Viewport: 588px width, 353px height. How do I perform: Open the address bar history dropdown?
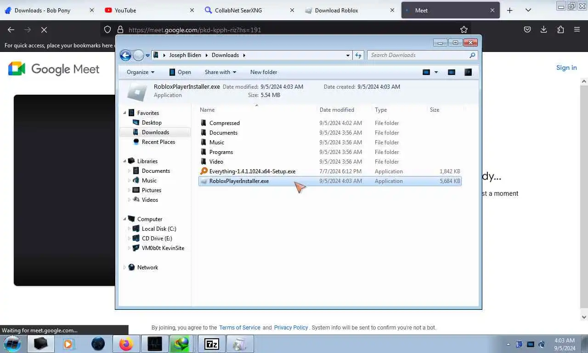point(348,55)
